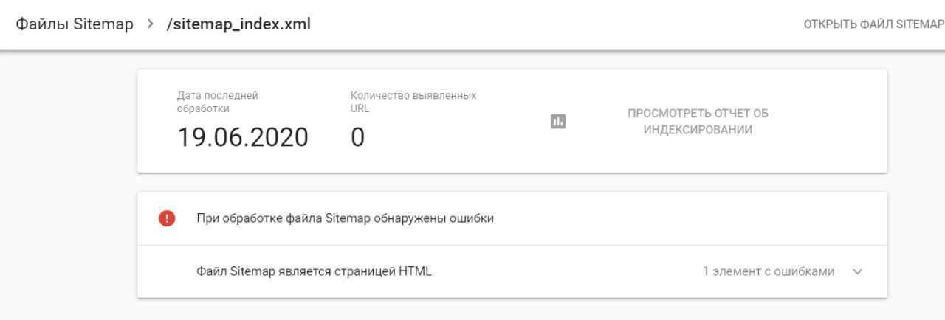Expand the Файл Sitemap является страницей HTML row

coord(512,271)
